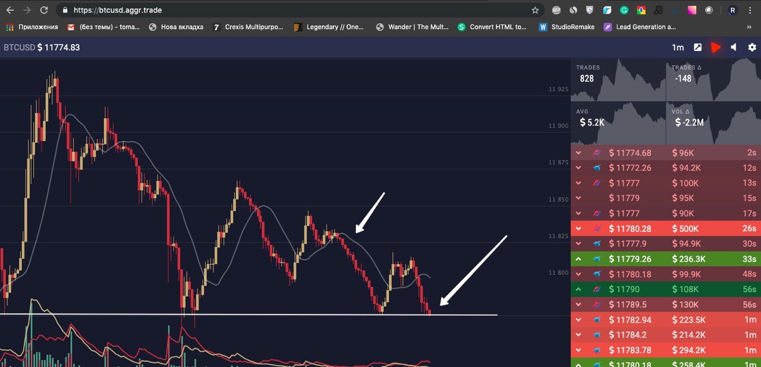
Task: Open the Lead Generation a... bookmark
Action: click(x=640, y=27)
